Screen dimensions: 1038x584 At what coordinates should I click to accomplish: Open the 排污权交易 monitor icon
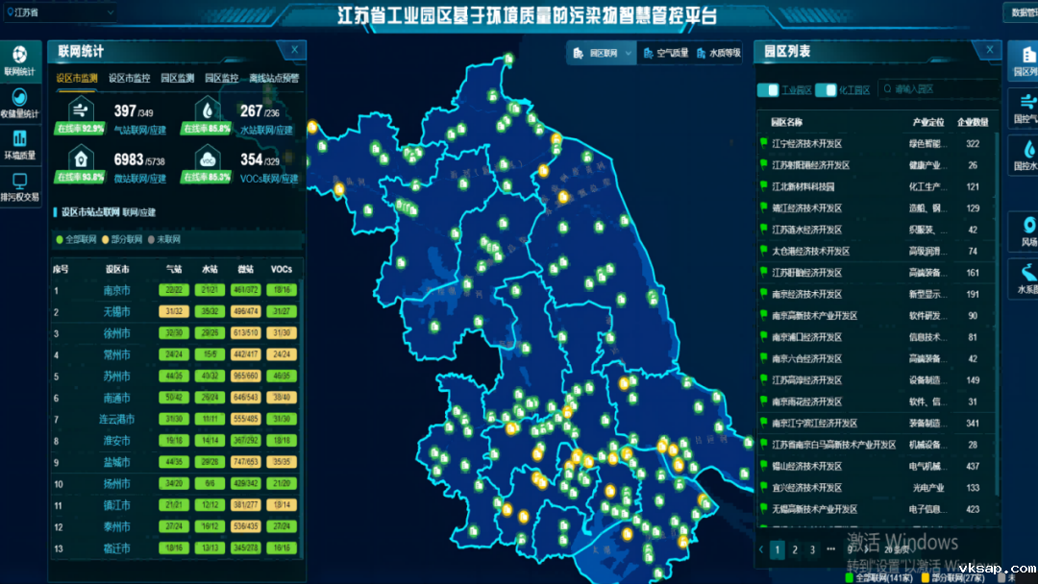[x=19, y=184]
